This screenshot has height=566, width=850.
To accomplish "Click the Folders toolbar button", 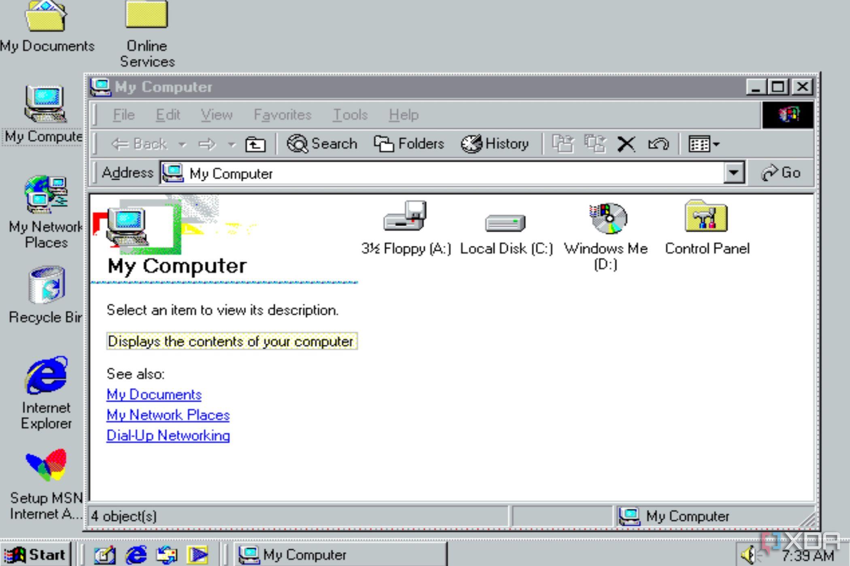I will click(410, 144).
